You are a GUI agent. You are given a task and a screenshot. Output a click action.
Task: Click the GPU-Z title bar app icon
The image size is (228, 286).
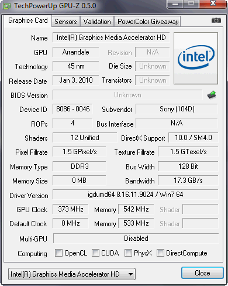(7, 6)
